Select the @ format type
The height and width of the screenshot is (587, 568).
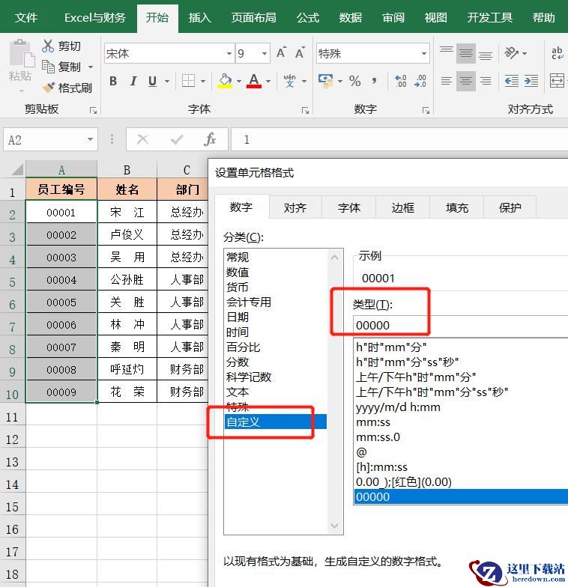click(361, 452)
